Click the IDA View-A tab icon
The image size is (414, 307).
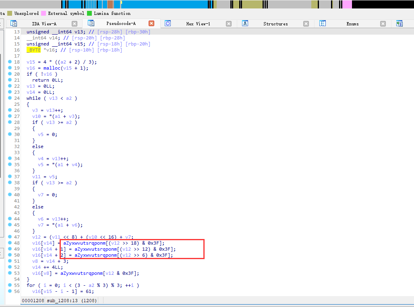coord(14,23)
